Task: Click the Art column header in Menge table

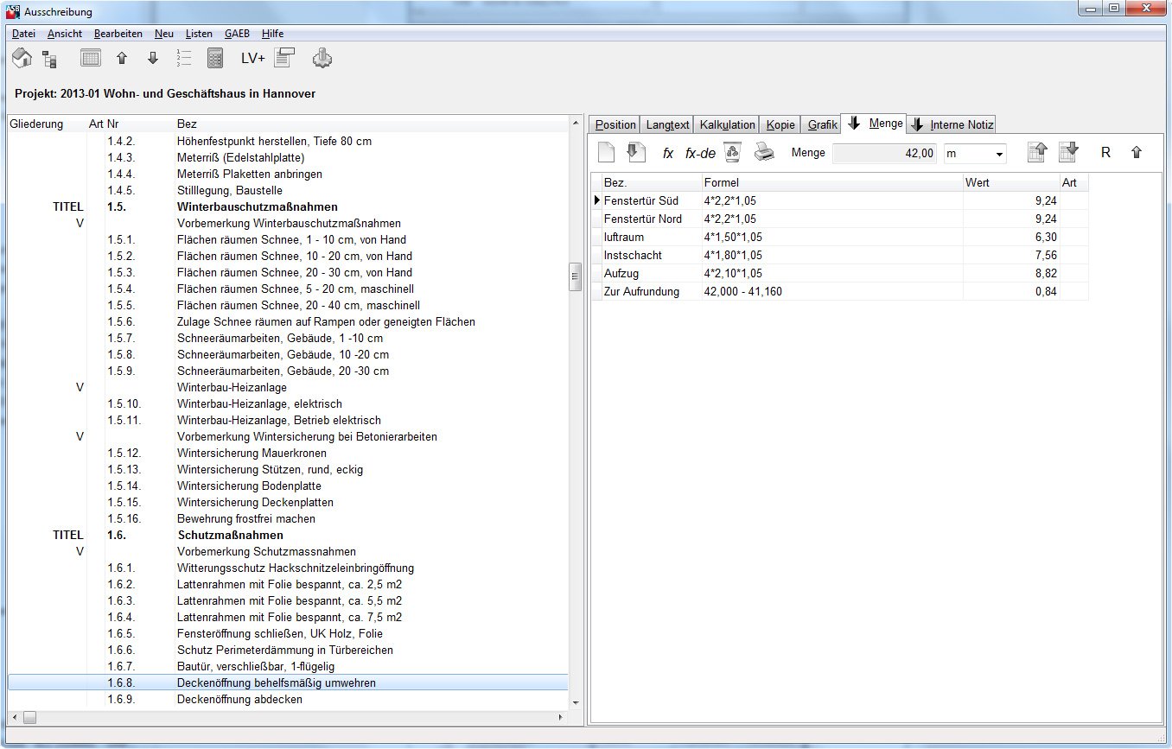Action: pyautogui.click(x=1073, y=182)
